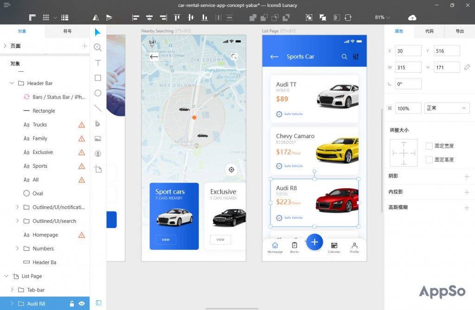The image size is (475, 310).
Task: Hide the Audi R8 layer
Action: 82,304
